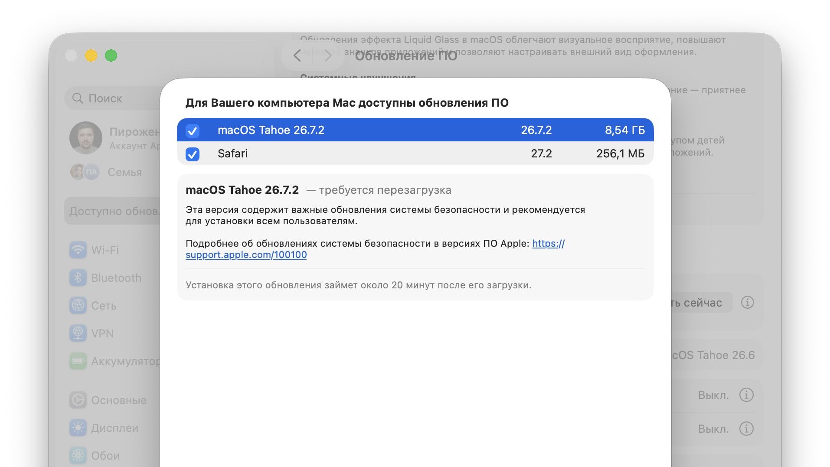Click the Дисплеи sun icon
830x467 pixels.
pos(78,428)
